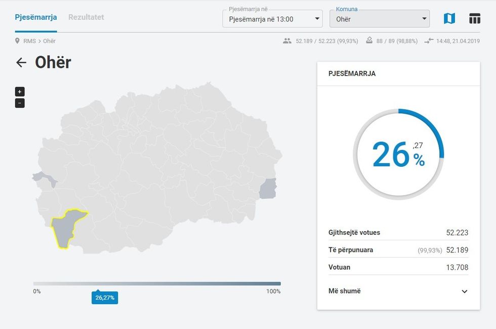Click the Ohër breadcrumb link
The height and width of the screenshot is (329, 496).
49,41
